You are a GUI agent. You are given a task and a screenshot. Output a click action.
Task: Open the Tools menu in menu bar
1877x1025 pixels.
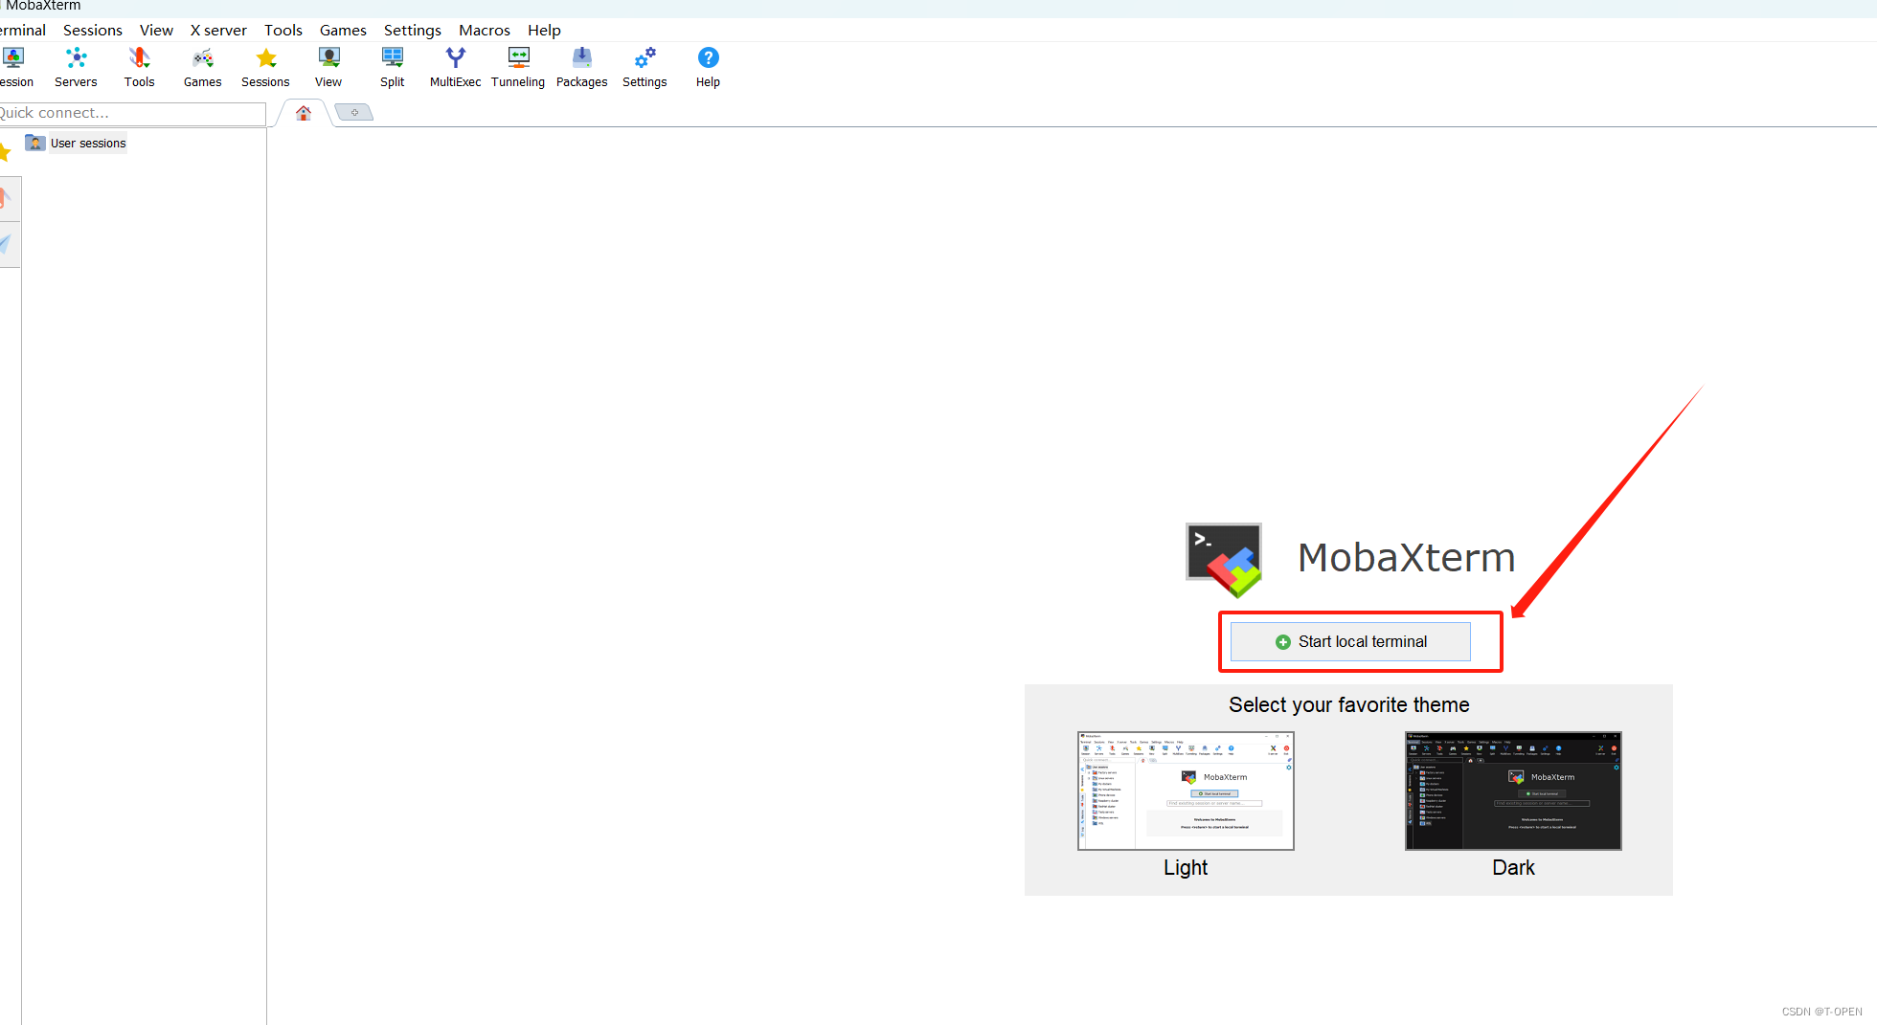click(x=283, y=31)
